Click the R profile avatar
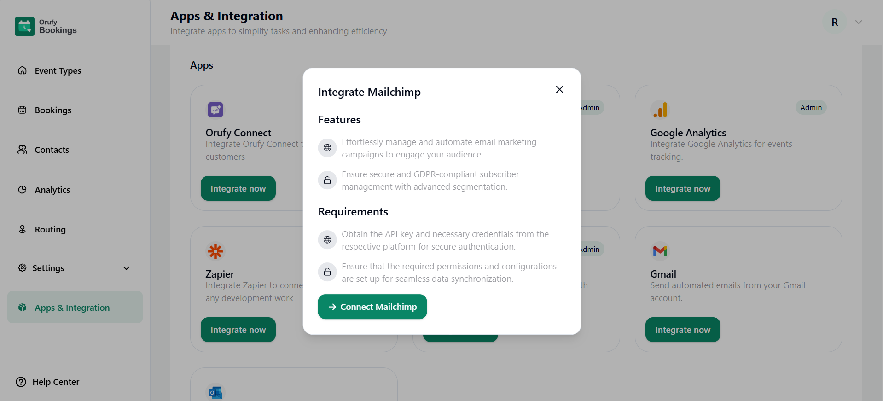 pos(834,22)
